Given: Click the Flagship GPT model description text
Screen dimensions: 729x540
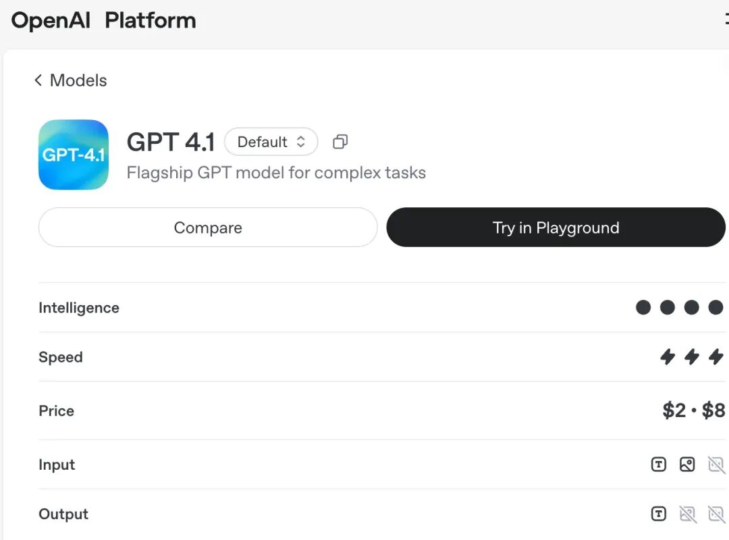Looking at the screenshot, I should (276, 173).
